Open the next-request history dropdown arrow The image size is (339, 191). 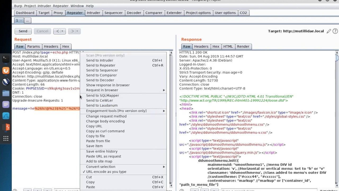click(x=77, y=31)
